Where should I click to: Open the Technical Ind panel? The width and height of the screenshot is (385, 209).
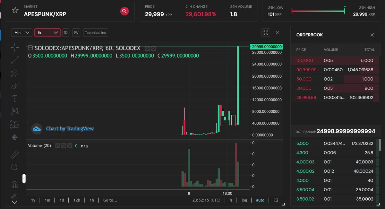(96, 32)
